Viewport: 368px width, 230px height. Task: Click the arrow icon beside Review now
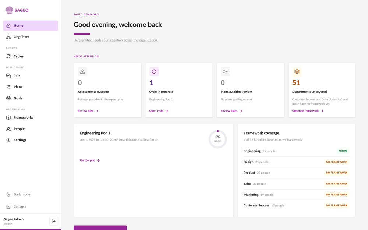tap(97, 111)
